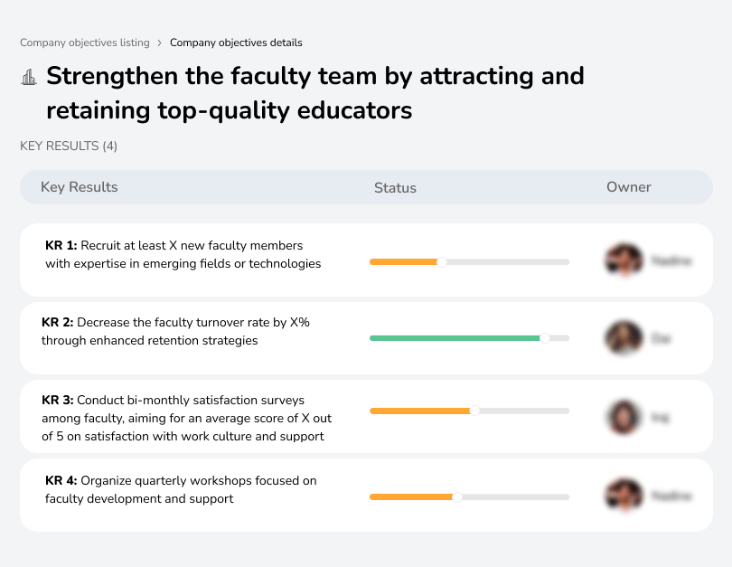Click the KR 4 progress slider handle
Viewport: 732px width, 567px height.
pos(457,496)
